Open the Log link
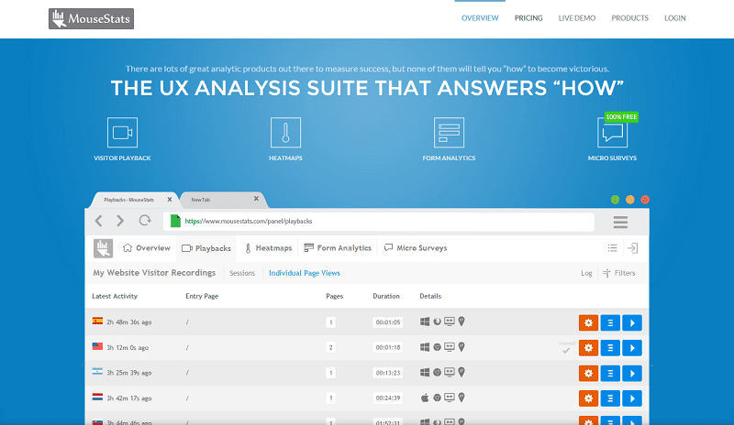The height and width of the screenshot is (425, 734). coord(586,273)
